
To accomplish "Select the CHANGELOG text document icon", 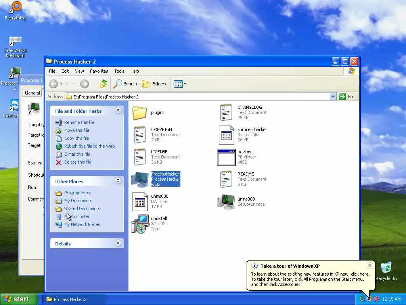I will click(226, 112).
